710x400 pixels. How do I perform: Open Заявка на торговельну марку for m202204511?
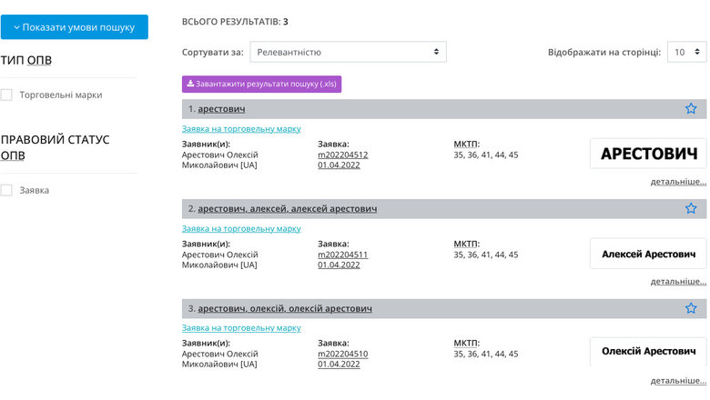pyautogui.click(x=241, y=229)
